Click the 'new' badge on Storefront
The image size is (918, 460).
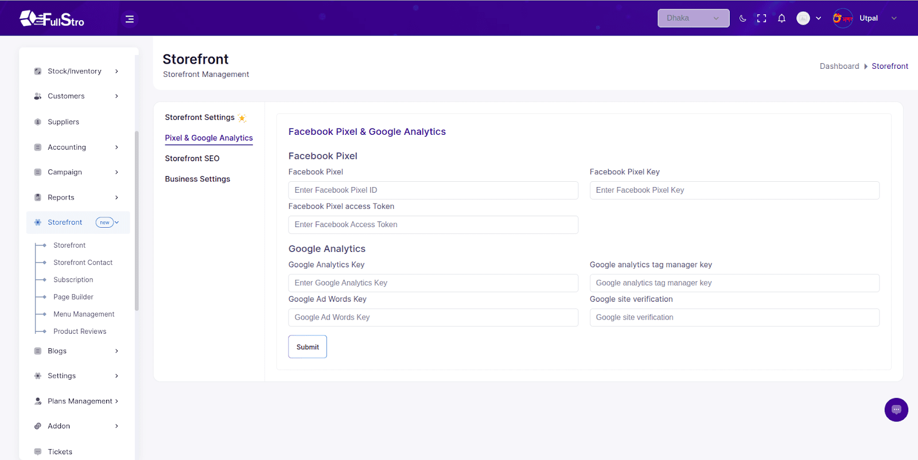pos(104,223)
